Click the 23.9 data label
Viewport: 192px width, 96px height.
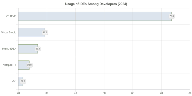29,65
